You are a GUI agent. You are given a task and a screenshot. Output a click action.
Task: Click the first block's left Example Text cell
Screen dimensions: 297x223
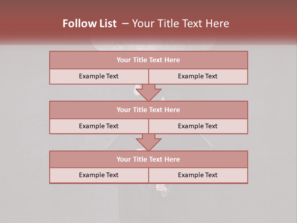point(99,77)
